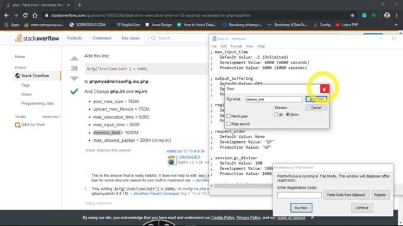Click Paste Code from Clipboard button
The height and width of the screenshot is (226, 403).
[x=346, y=195]
